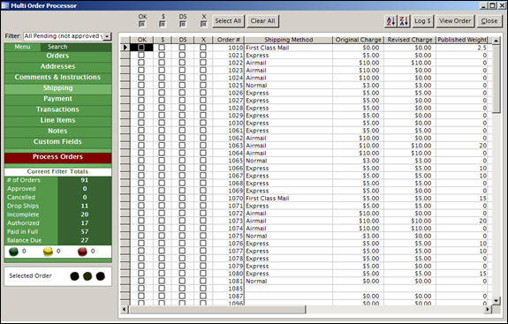508x324 pixels.
Task: Click the horizontal scrollbar right arrow
Action: (x=488, y=310)
